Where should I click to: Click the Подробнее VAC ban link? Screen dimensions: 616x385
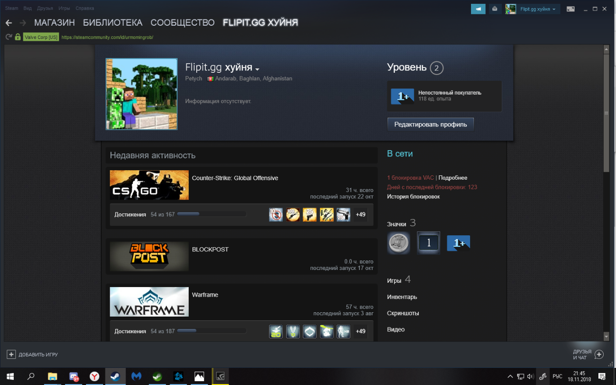point(452,178)
